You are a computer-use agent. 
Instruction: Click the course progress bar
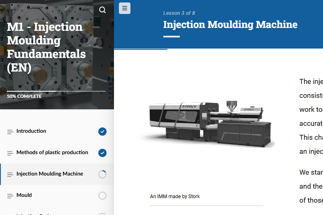(x=56, y=91)
